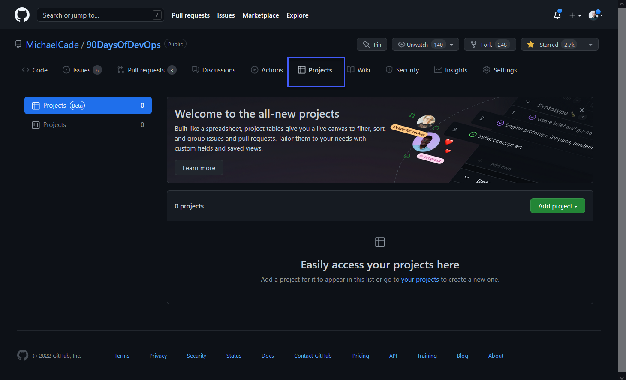The image size is (626, 380).
Task: Click the pin icon on the Pin button
Action: 367,44
